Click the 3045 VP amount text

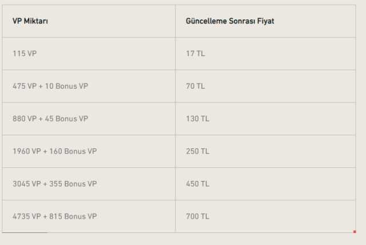(26, 184)
